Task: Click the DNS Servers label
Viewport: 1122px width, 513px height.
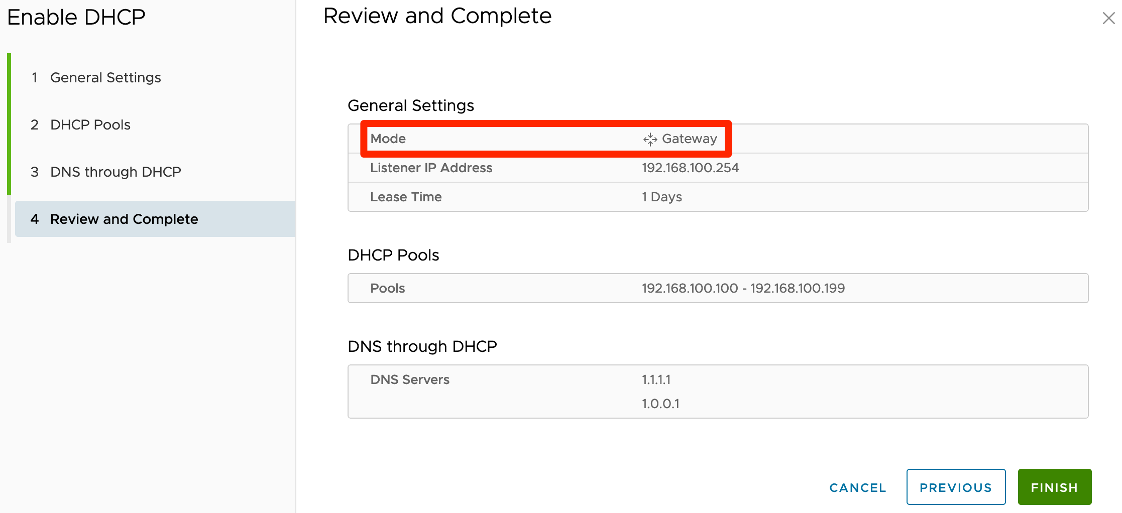Action: pos(409,380)
